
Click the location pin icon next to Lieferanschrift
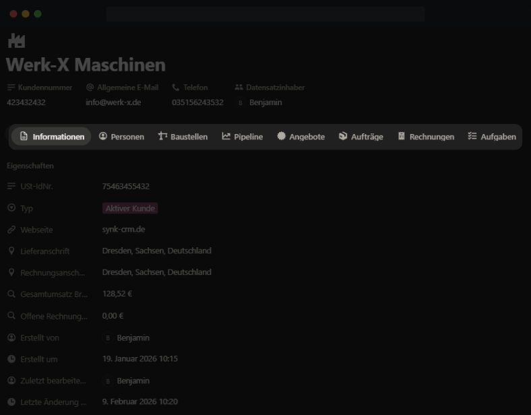(x=11, y=251)
